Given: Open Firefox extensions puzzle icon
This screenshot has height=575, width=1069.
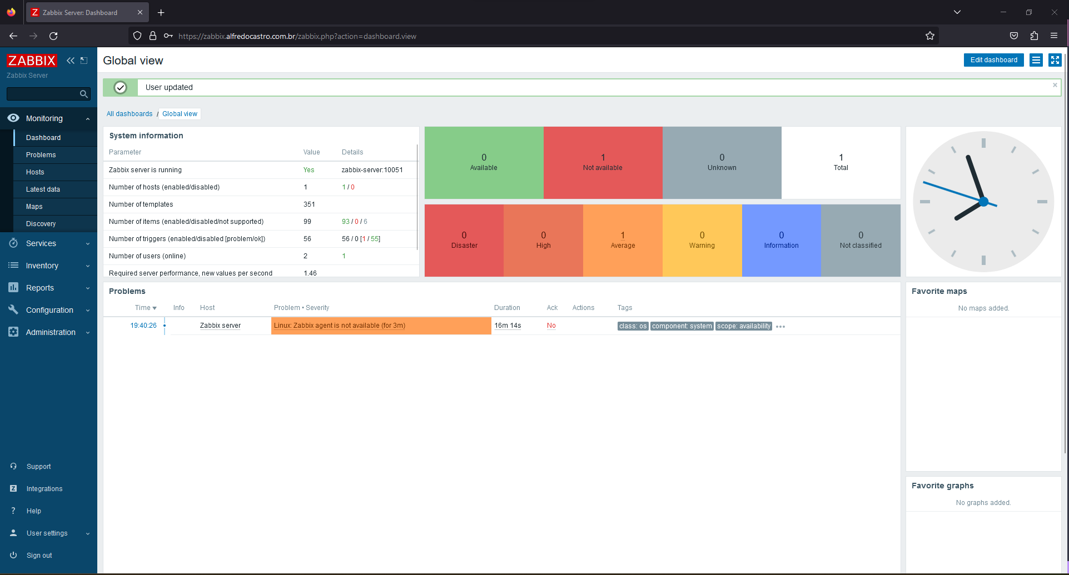Looking at the screenshot, I should 1034,36.
